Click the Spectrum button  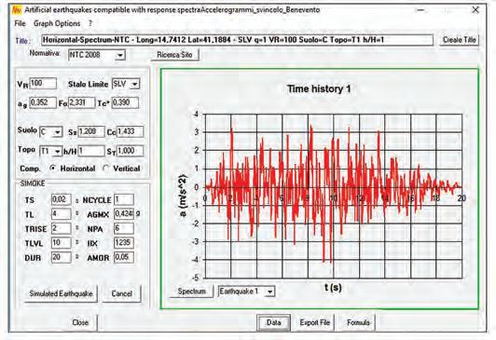tap(191, 291)
